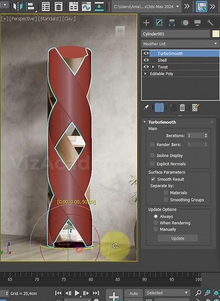Toggle the Layer Explorer icon
Viewport: 220px width, 301px height.
58,6
